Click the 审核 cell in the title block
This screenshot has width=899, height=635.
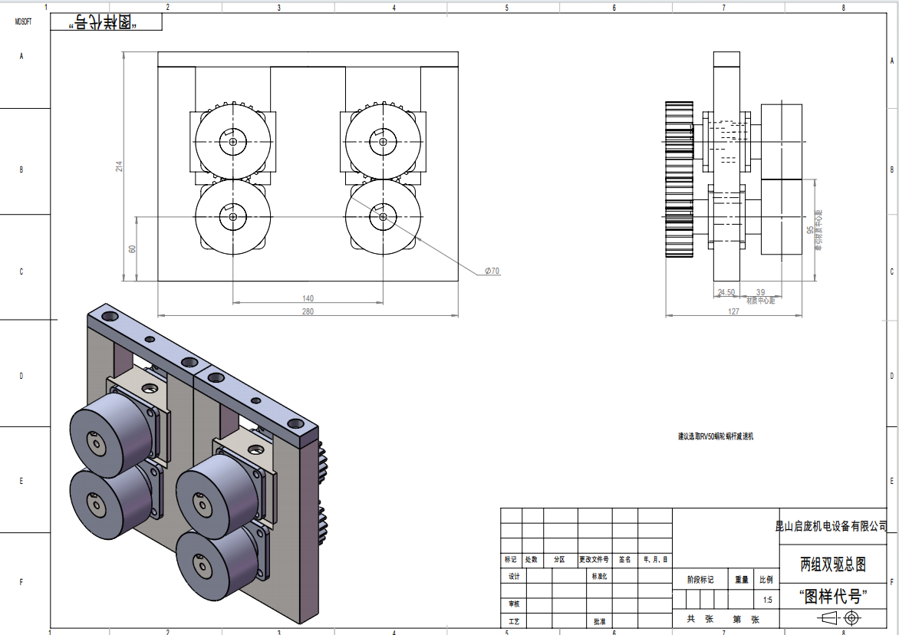(x=513, y=604)
